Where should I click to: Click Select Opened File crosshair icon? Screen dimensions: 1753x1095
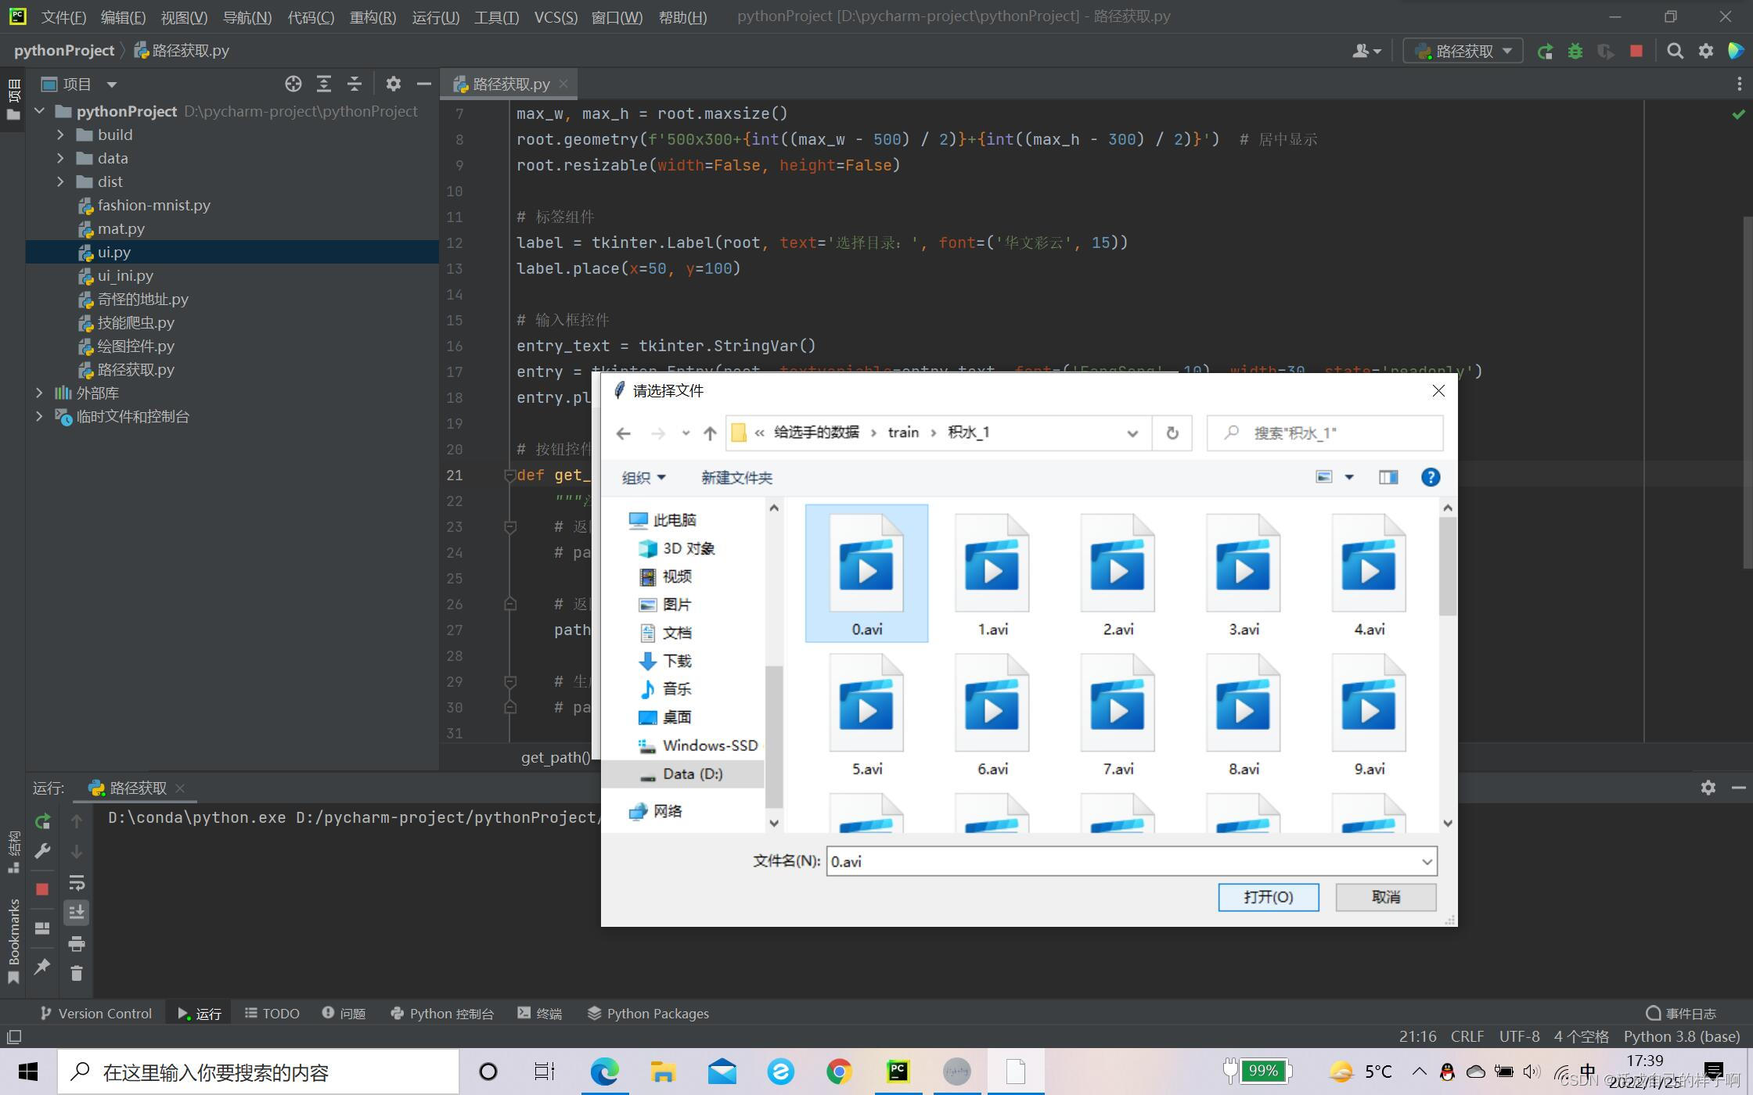coord(293,84)
